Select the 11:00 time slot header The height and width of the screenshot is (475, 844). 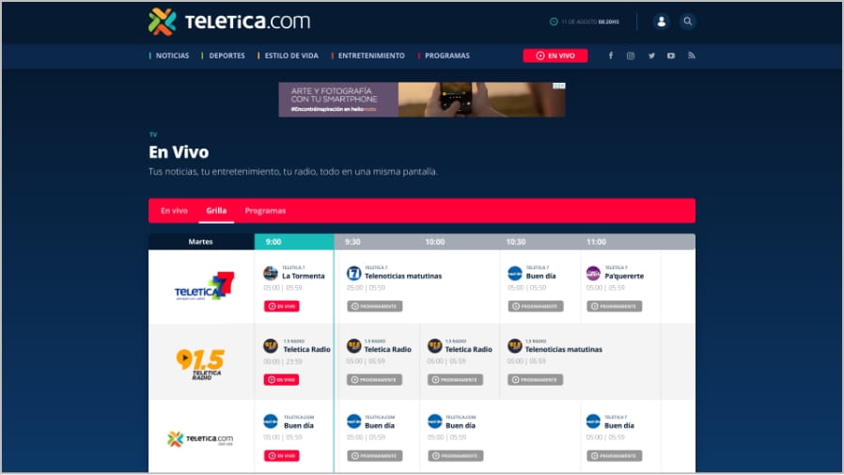(x=596, y=242)
